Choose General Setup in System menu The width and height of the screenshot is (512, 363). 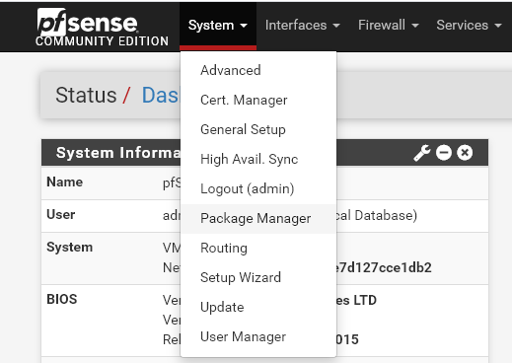[258, 129]
